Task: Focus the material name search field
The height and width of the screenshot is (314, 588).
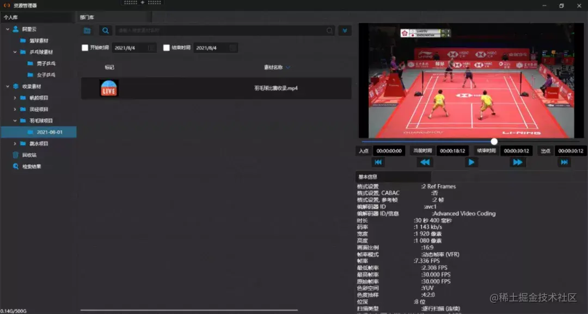Action: [x=225, y=30]
